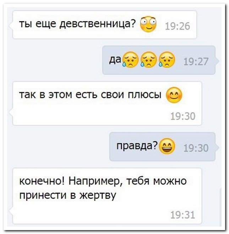229x234 pixels.
Task: Click the first crying emoji after "да"
Action: pos(130,60)
